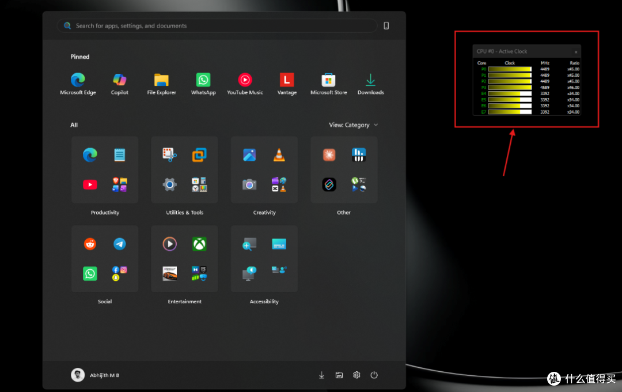Open Abhijith M B user profile
Screen dimensions: 622x392
pos(95,375)
